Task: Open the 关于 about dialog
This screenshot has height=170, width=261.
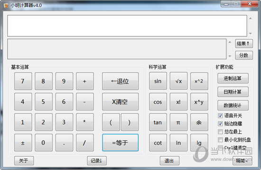Action: tap(24, 161)
